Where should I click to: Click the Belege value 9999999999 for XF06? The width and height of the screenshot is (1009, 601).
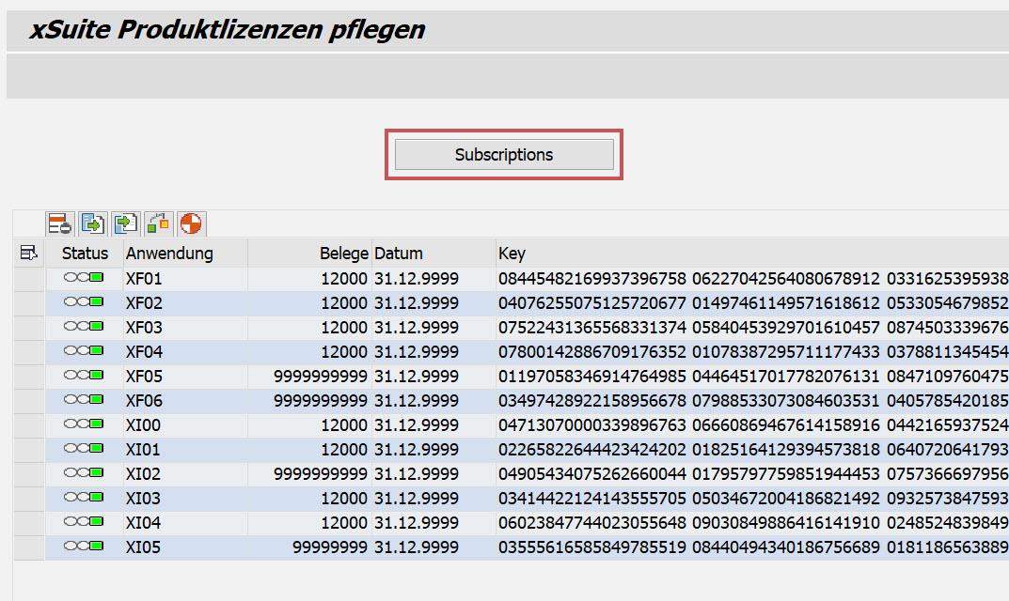click(x=321, y=401)
